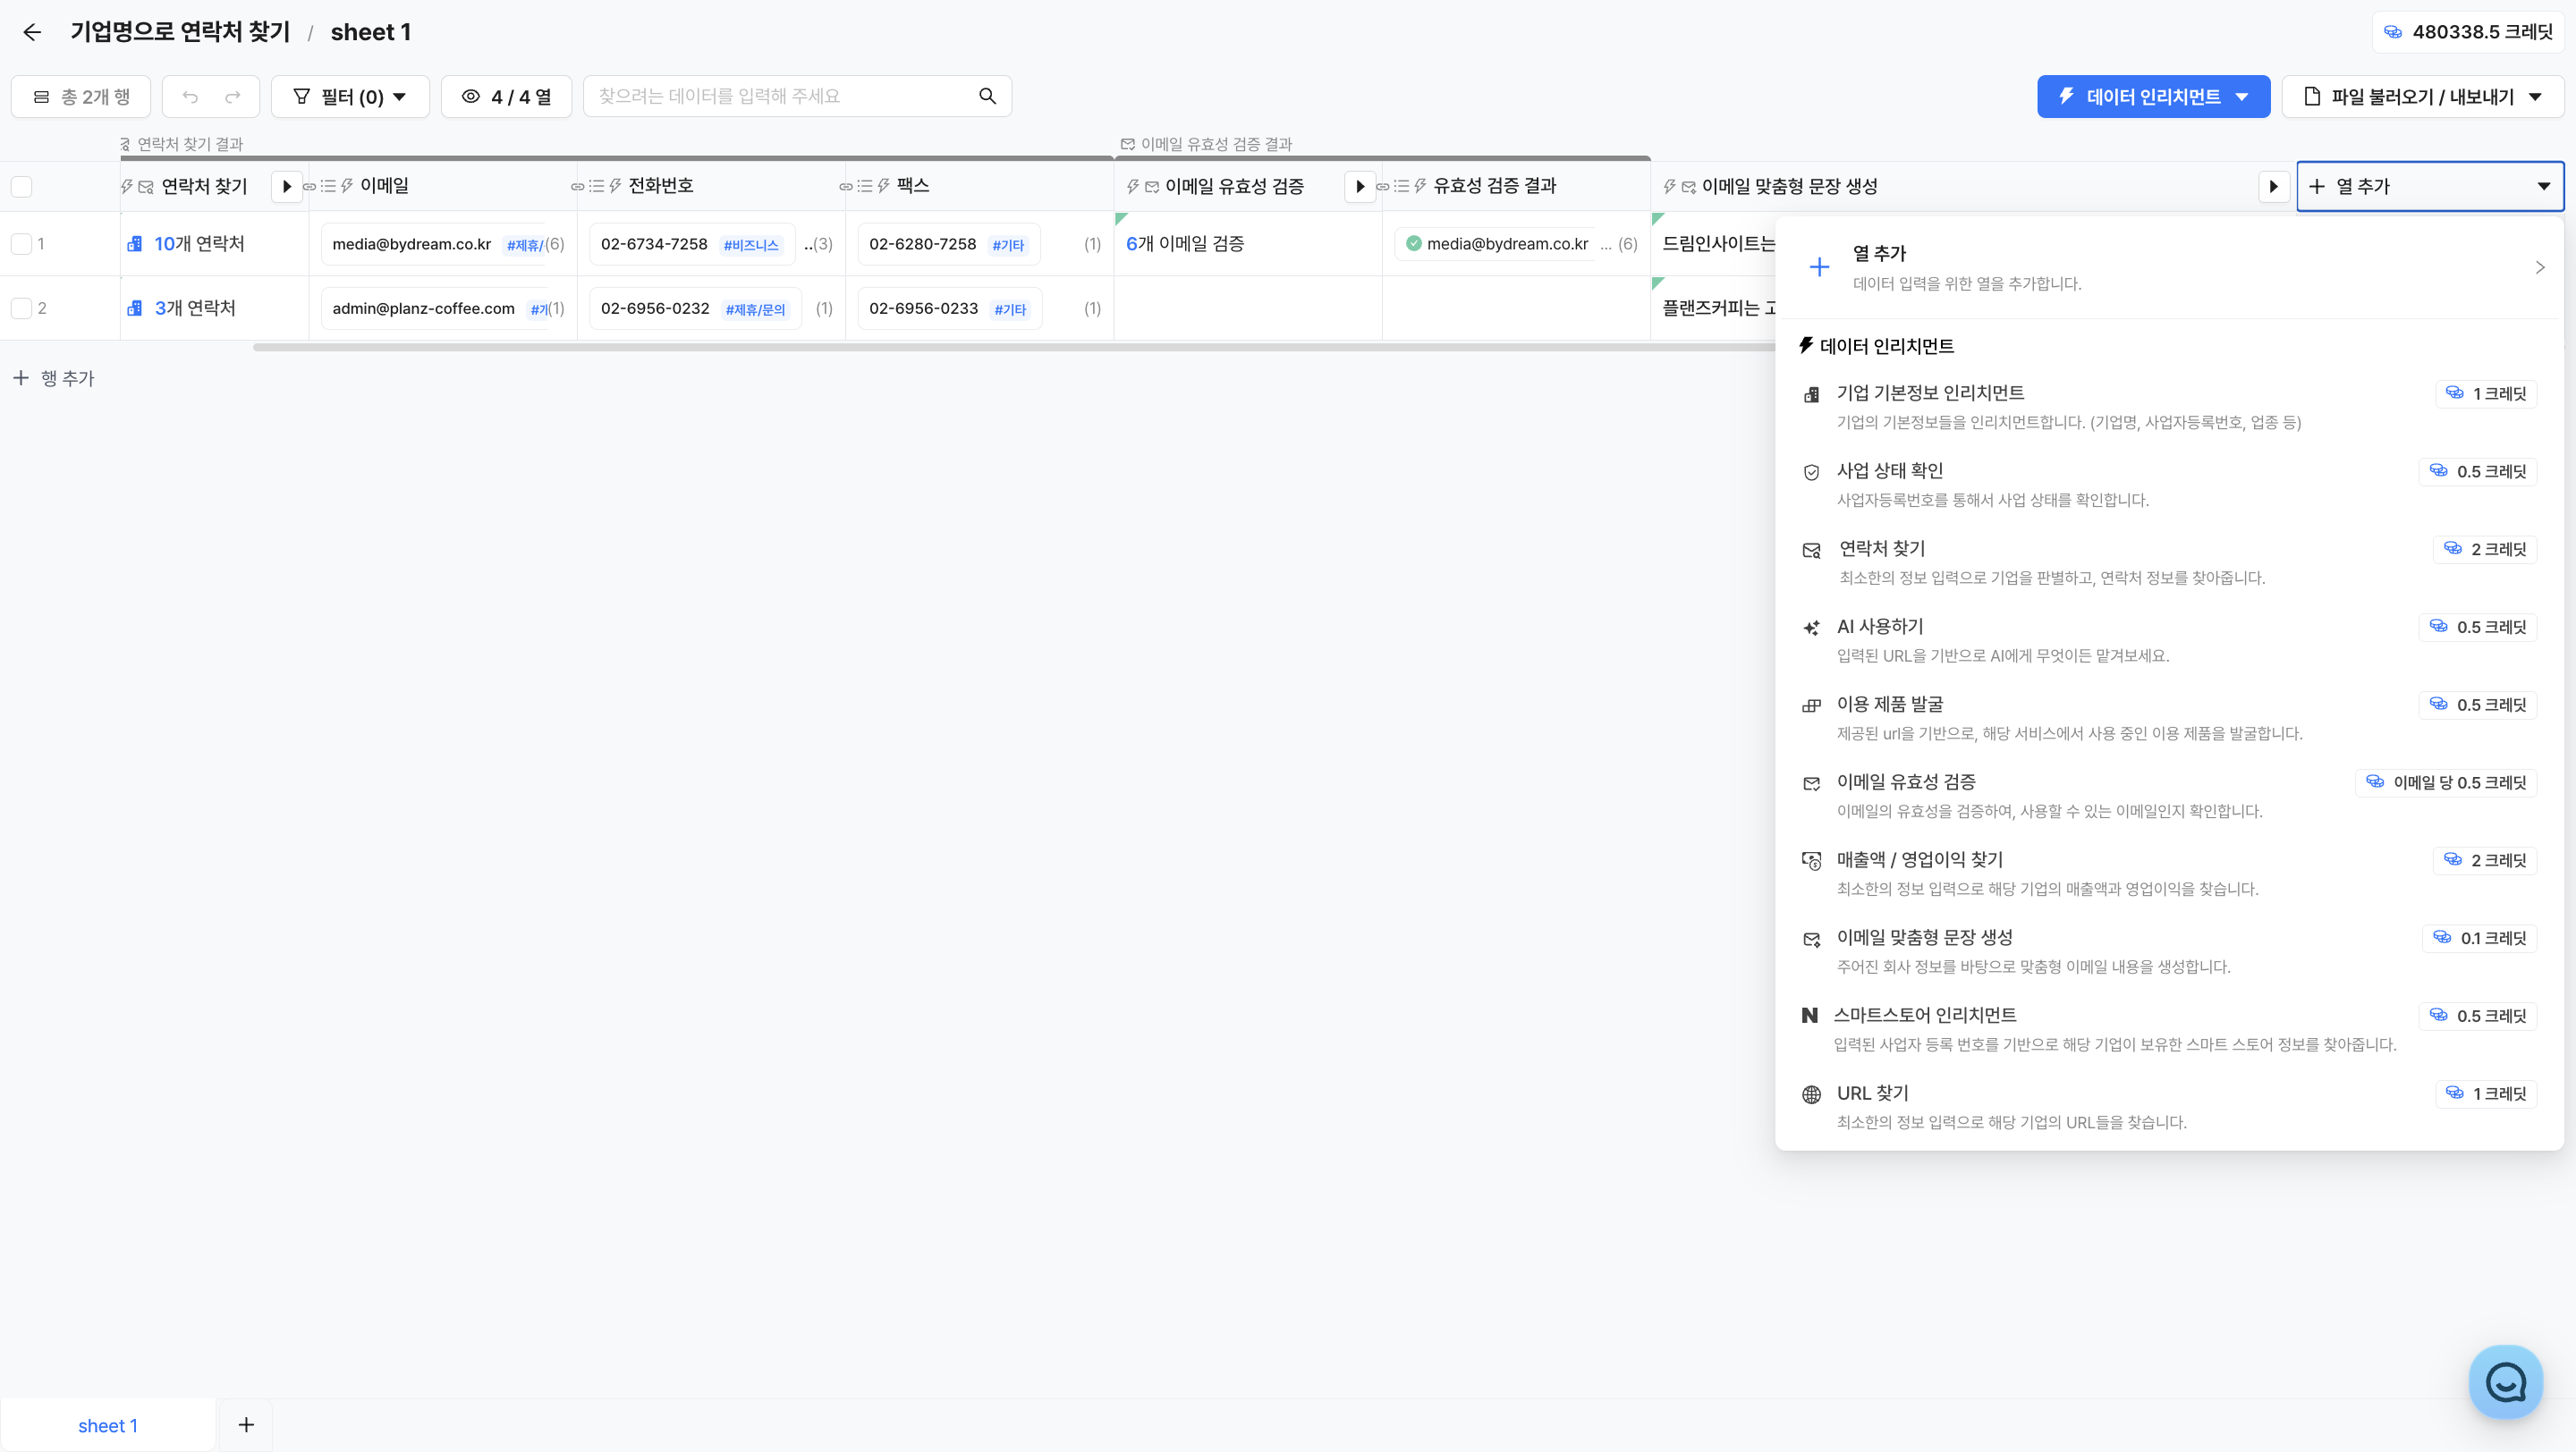Check the row 1 checkbox
This screenshot has width=2576, height=1452.
(x=21, y=244)
